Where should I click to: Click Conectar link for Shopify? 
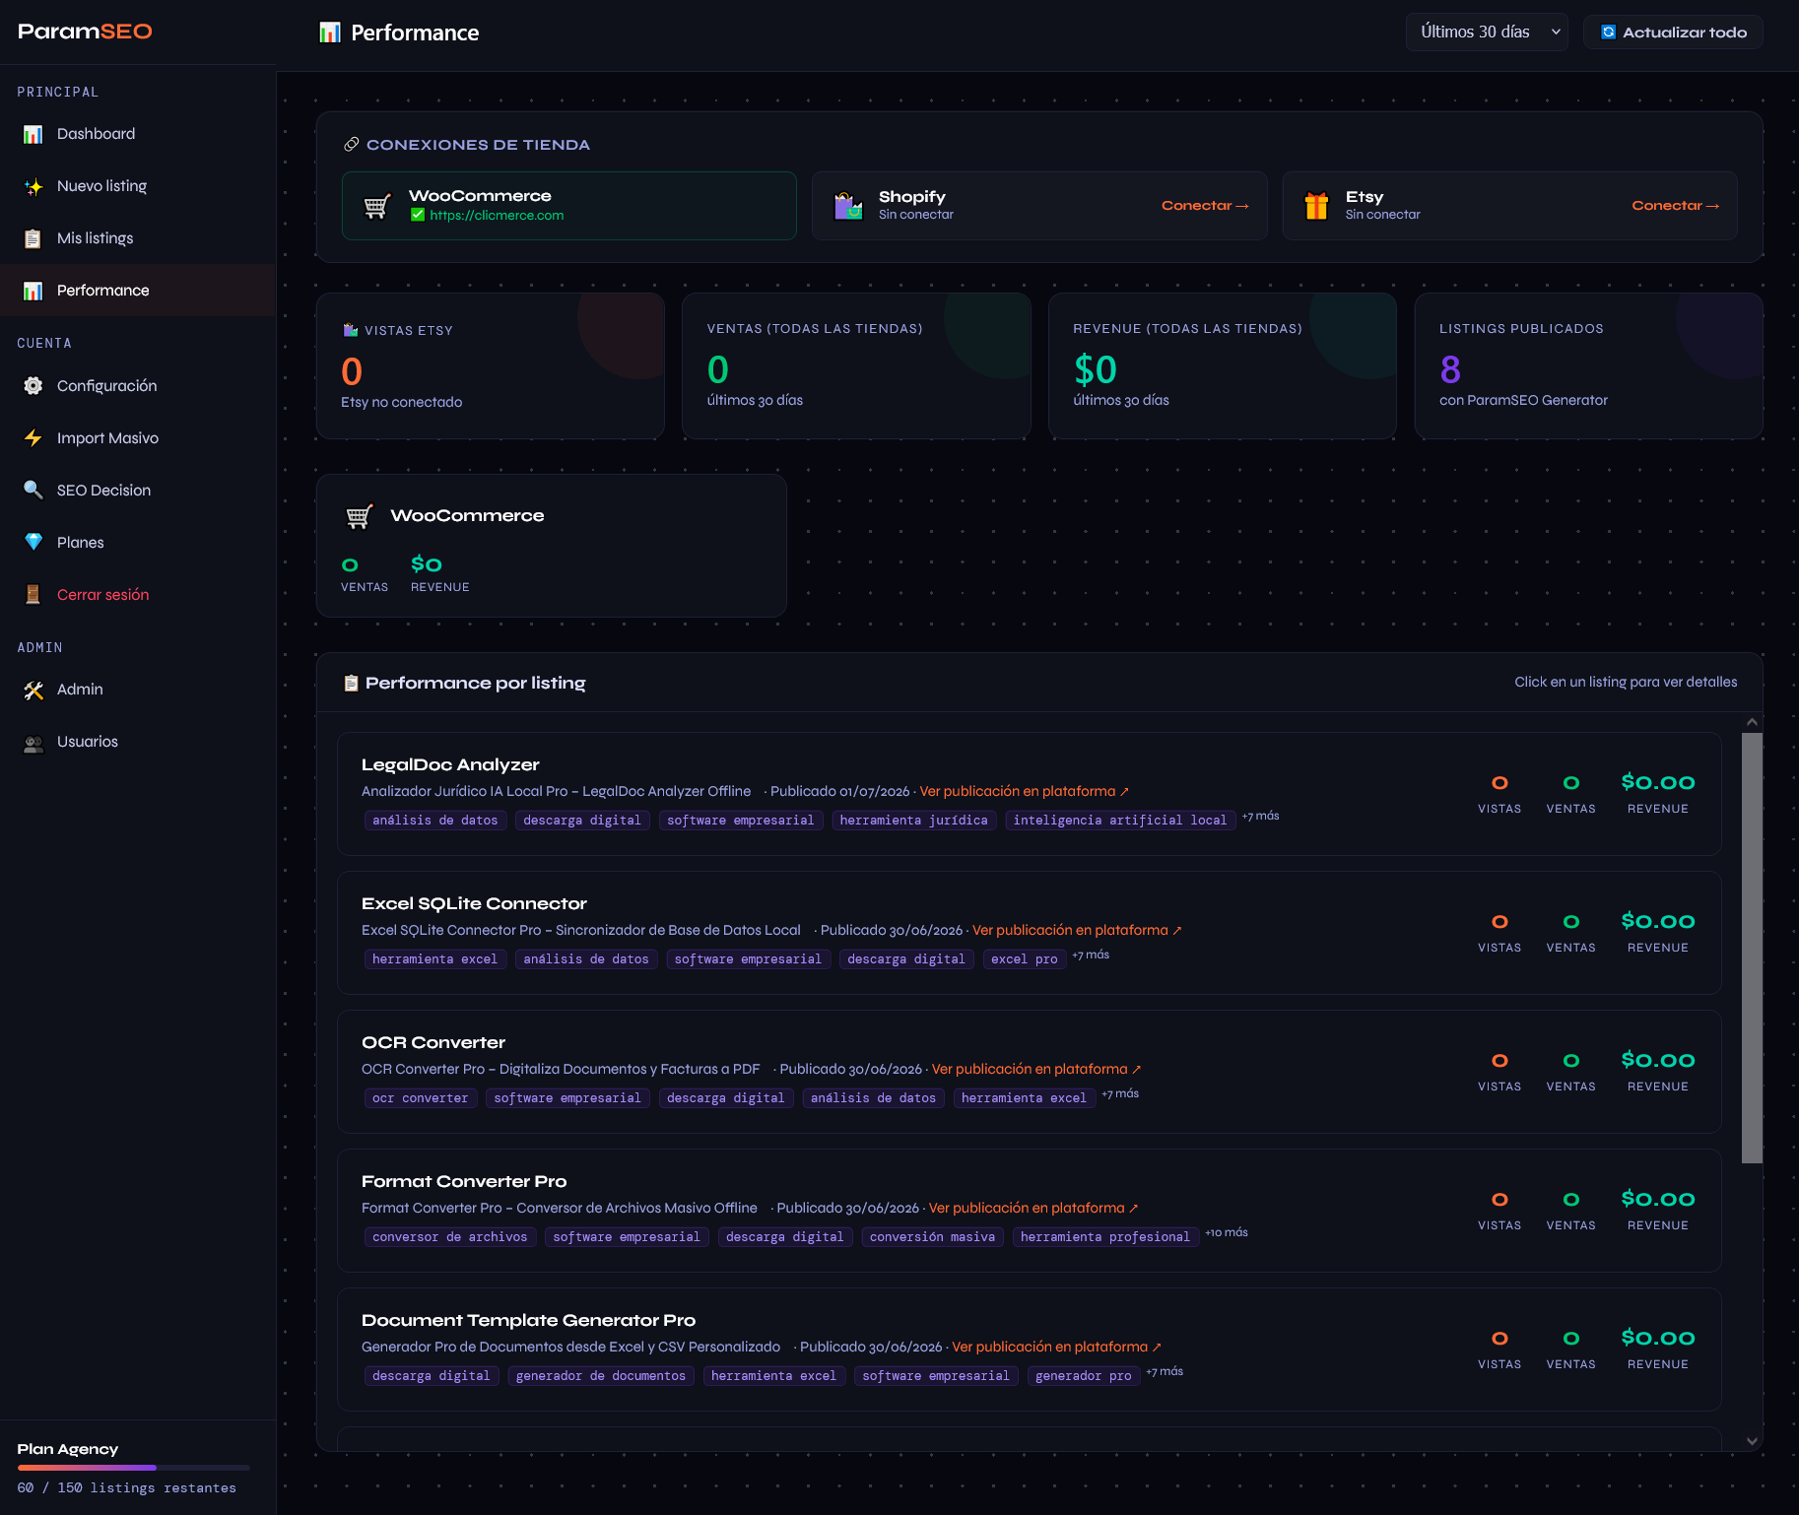(x=1205, y=206)
